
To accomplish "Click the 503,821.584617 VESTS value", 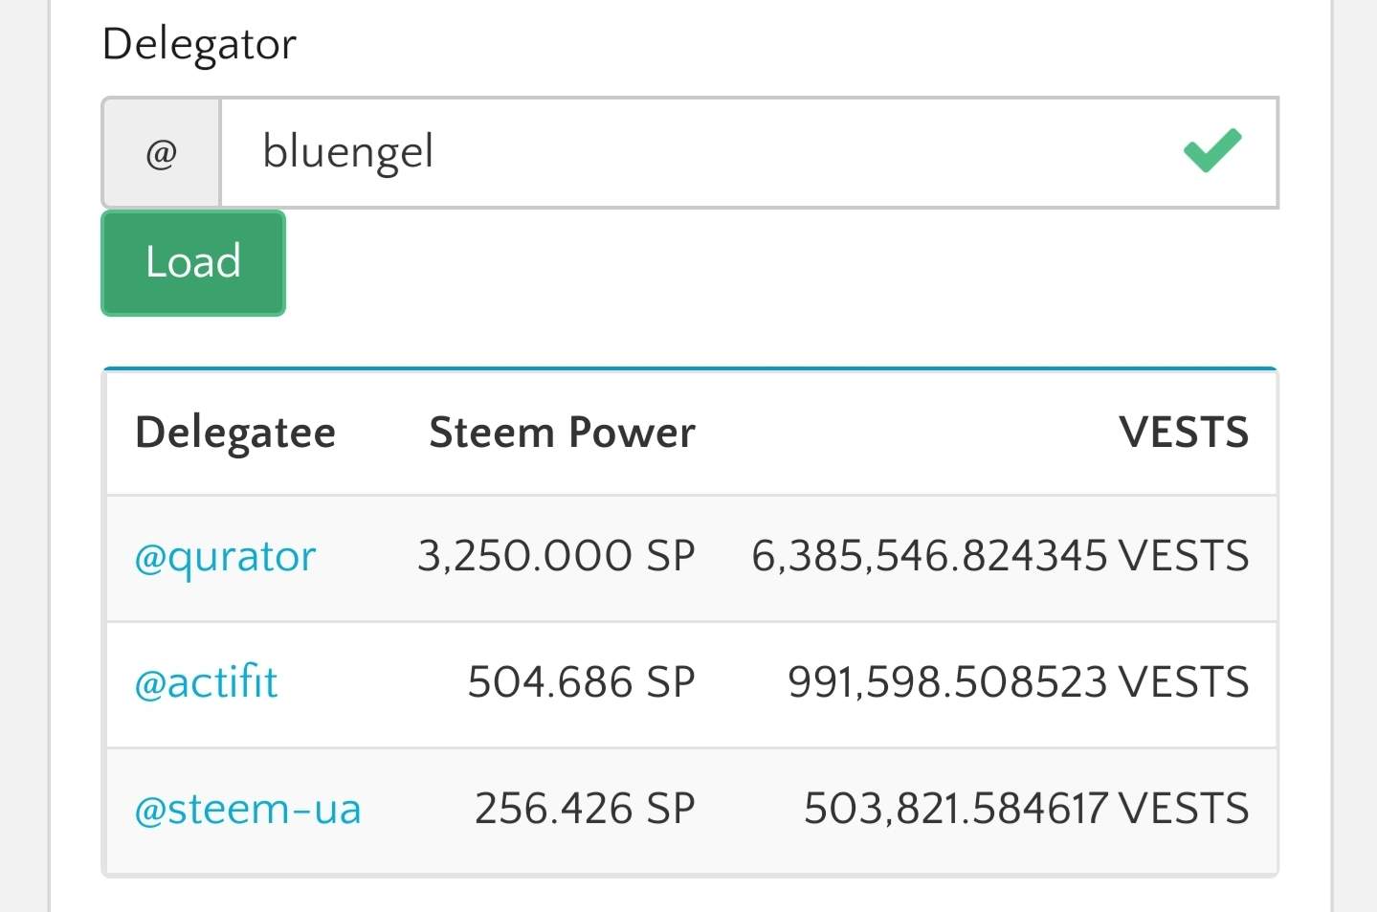I will click(x=1026, y=809).
